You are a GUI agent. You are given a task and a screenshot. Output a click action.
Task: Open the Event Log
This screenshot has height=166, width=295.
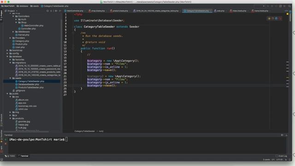282,156
